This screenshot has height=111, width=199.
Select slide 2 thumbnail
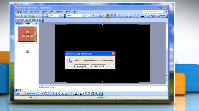27,51
